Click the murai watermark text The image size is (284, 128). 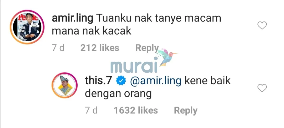pyautogui.click(x=134, y=67)
